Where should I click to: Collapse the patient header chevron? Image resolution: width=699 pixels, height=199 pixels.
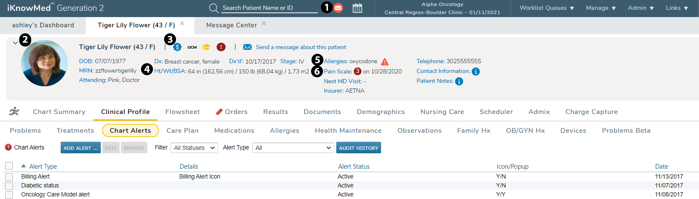pos(15,43)
